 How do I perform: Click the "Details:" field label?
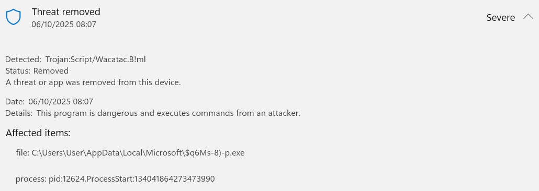click(19, 113)
